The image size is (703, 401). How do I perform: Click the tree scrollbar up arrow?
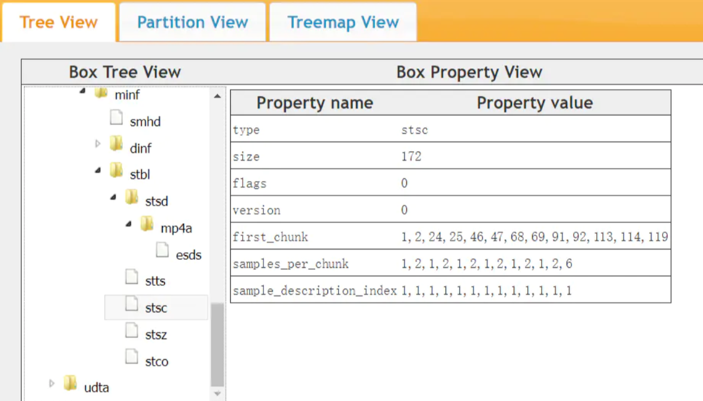[218, 96]
